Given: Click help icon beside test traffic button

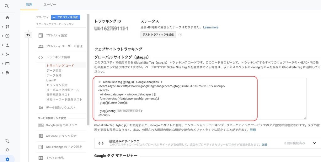Looking at the screenshot, I should [x=180, y=35].
